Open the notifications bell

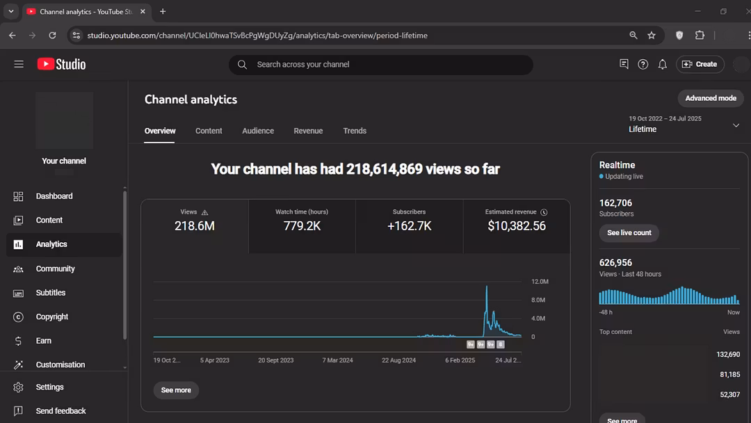[663, 64]
